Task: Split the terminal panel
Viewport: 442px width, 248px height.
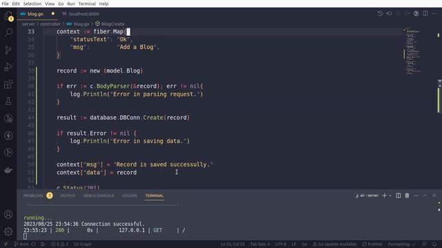Action: (398, 196)
